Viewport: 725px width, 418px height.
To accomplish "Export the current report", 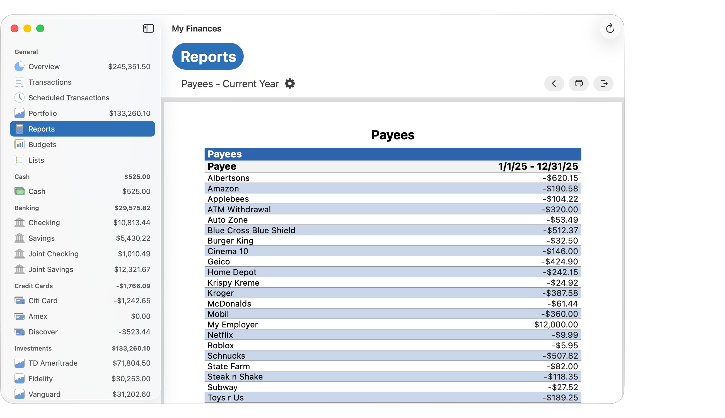I will (603, 84).
